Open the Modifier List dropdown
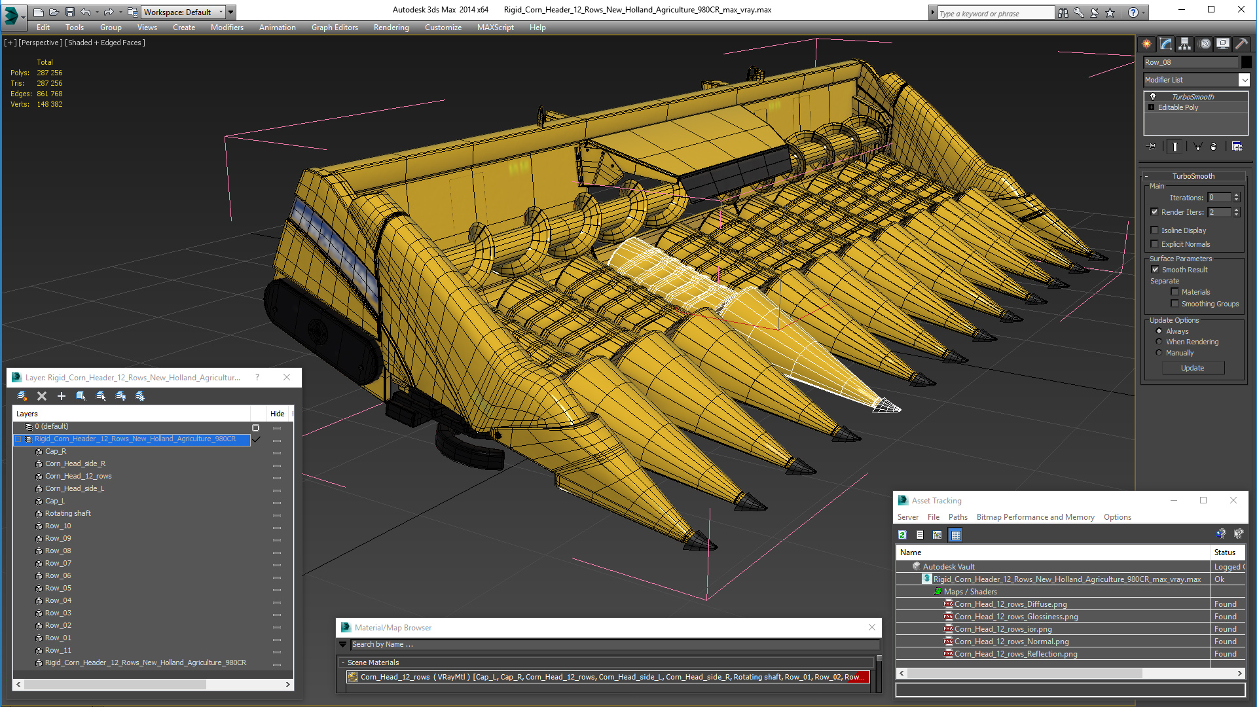 (1244, 80)
